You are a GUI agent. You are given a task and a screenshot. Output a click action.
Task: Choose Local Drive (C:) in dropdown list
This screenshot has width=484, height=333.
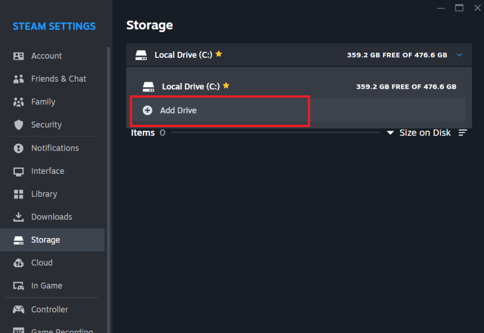click(x=299, y=86)
